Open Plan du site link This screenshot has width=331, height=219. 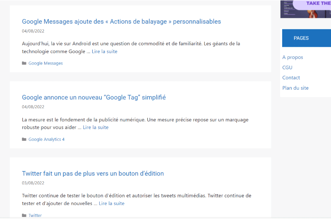coord(295,88)
